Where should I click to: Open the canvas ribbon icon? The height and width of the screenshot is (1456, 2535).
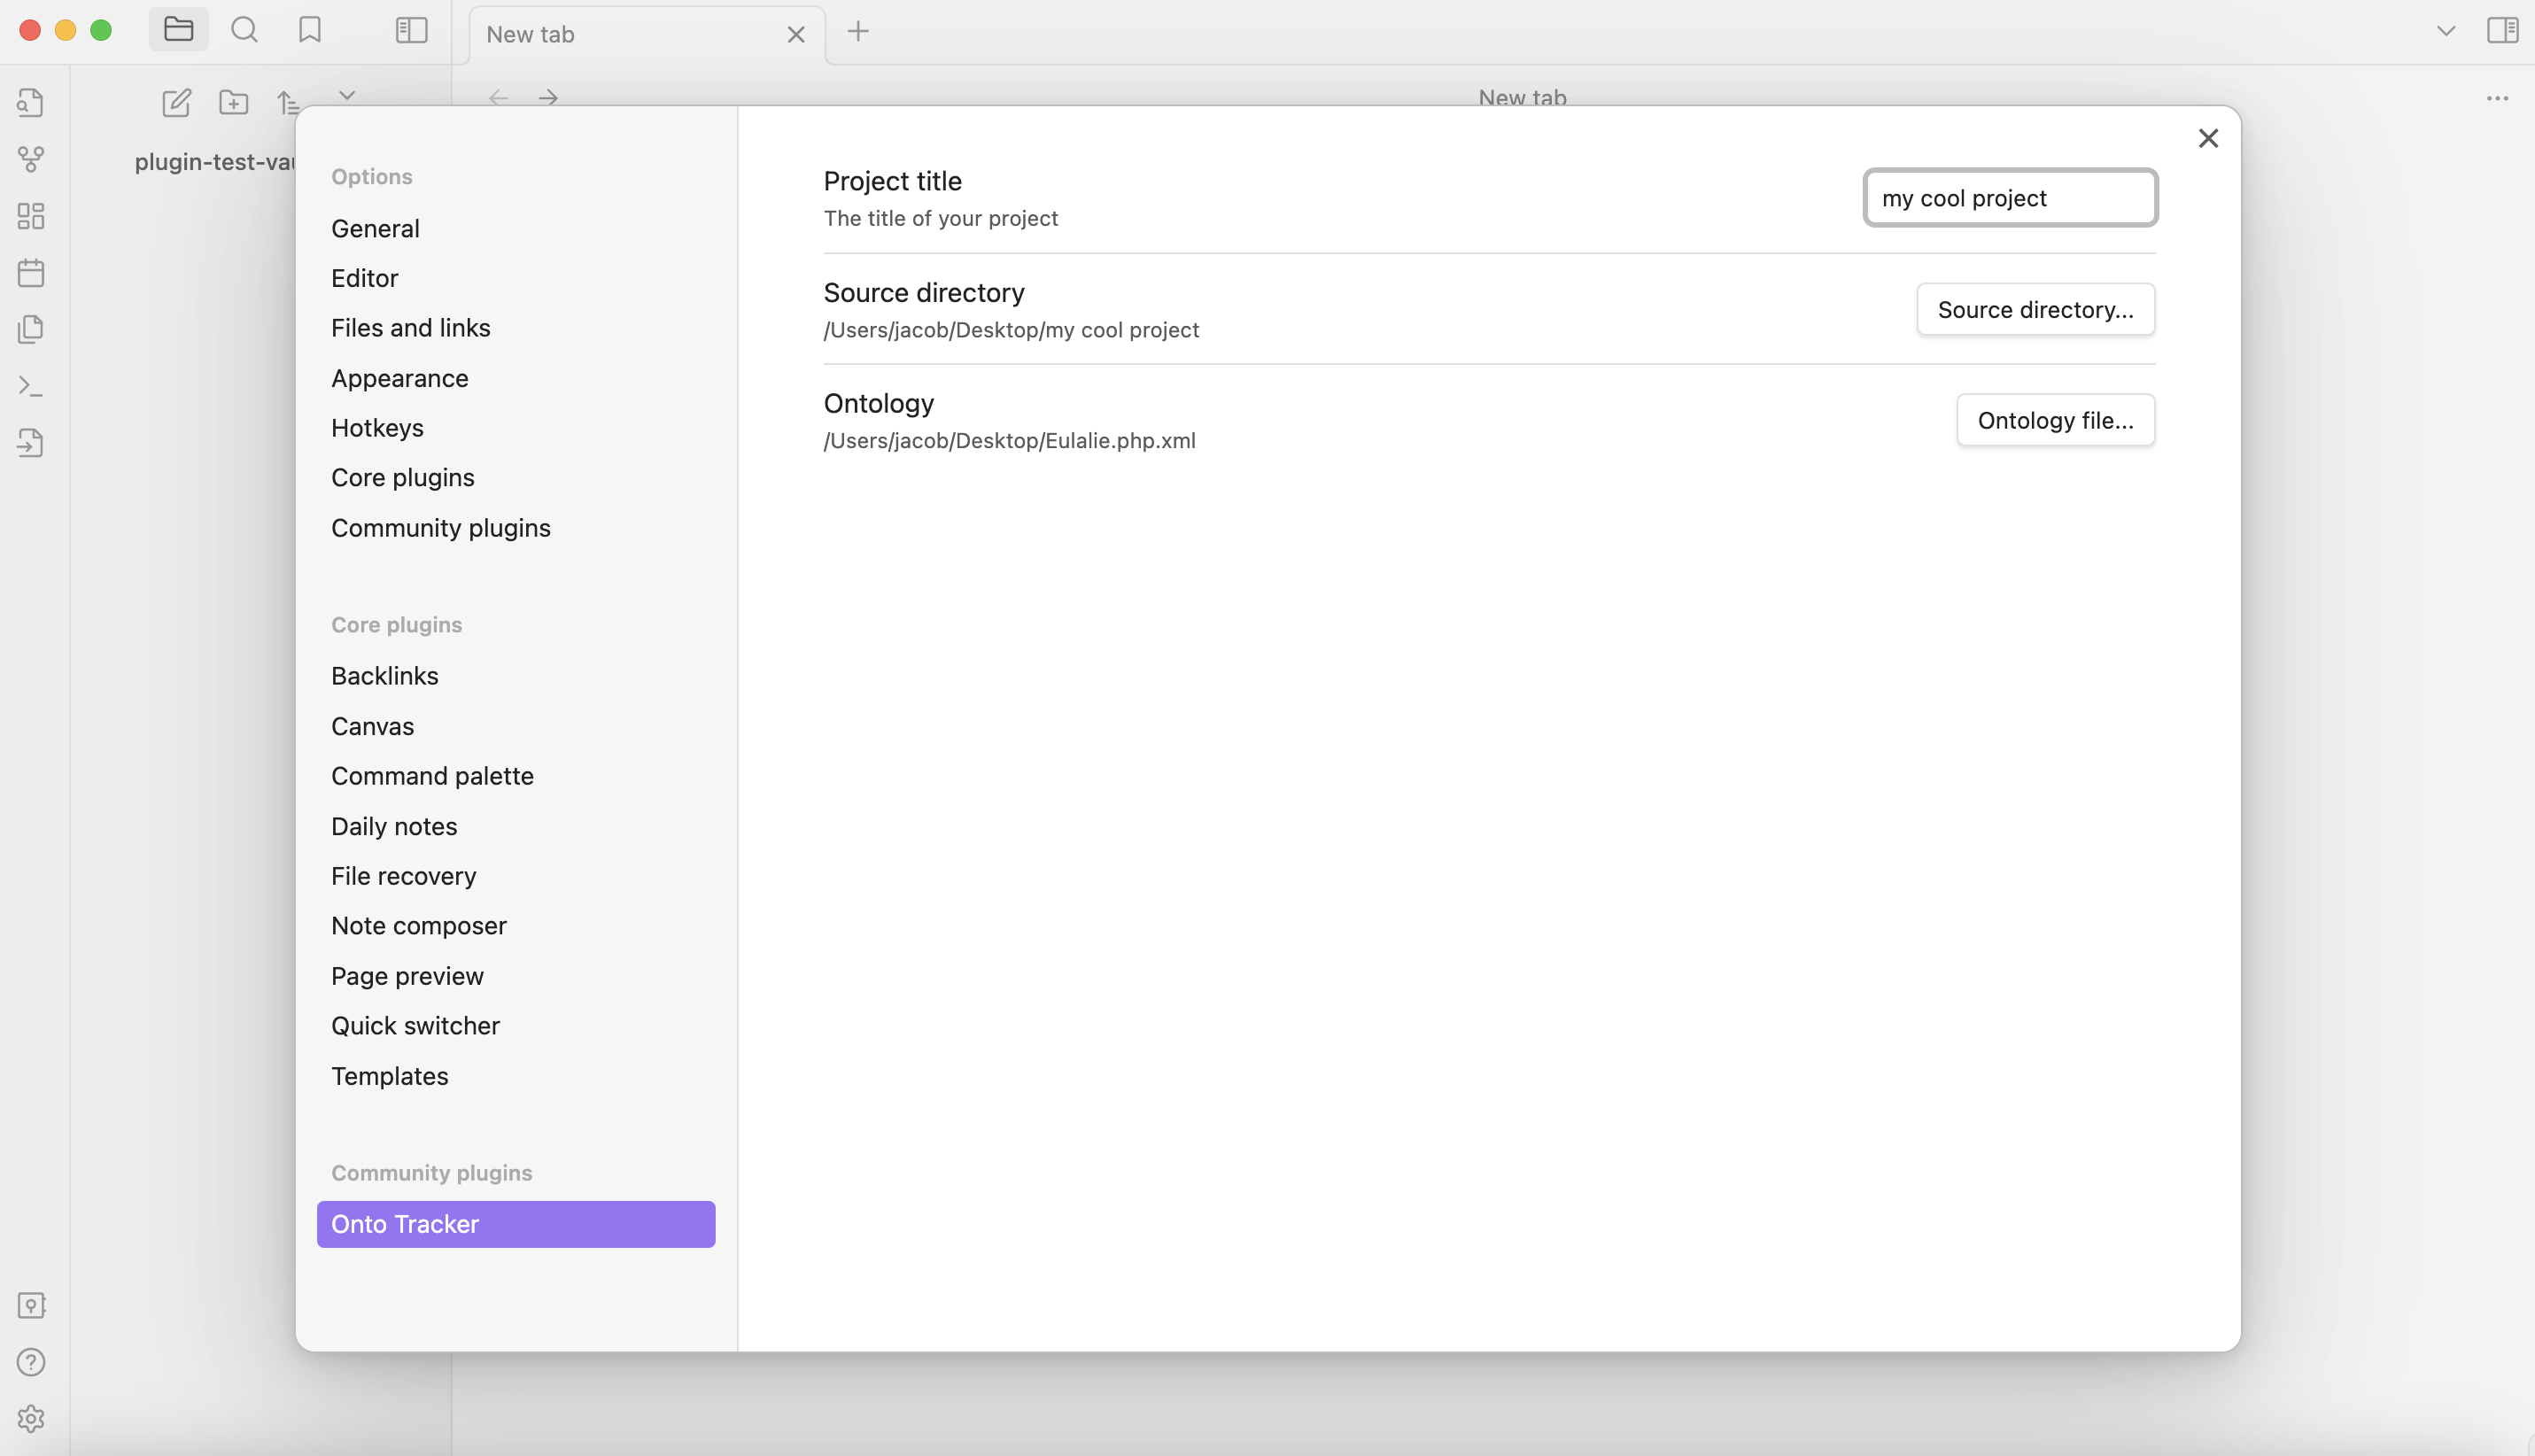(31, 216)
